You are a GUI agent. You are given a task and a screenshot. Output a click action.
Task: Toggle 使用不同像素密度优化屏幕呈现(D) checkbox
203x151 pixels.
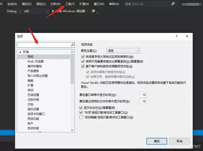(x=83, y=62)
